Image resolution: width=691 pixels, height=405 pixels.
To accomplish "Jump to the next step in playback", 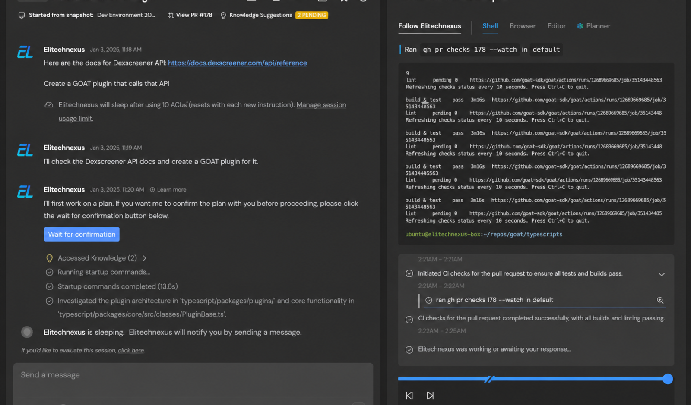I will (430, 396).
